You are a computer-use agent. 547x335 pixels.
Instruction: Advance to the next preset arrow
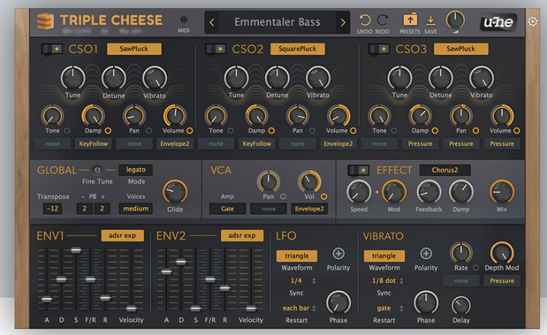click(342, 22)
